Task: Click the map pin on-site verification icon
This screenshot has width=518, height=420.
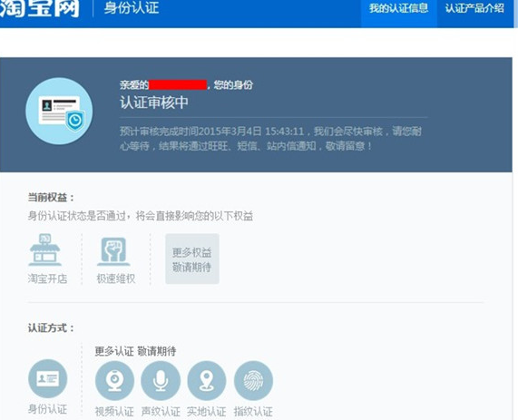Action: [207, 381]
